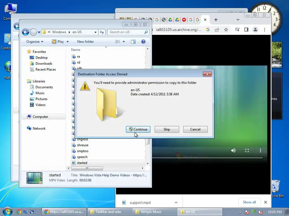
Task: Click the video progress bar
Action: (x=207, y=157)
